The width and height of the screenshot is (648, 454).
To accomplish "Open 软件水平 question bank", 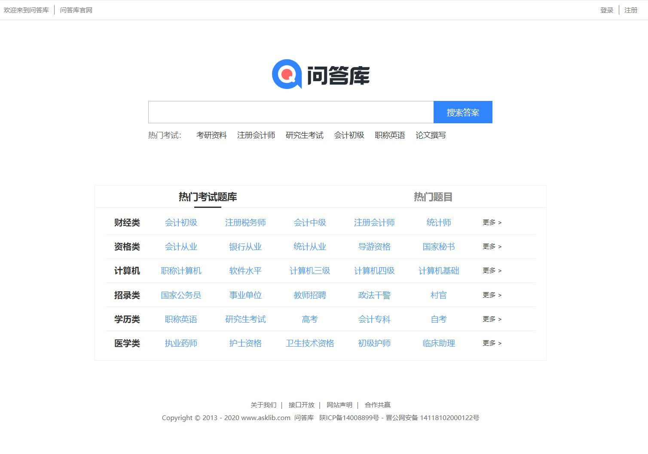I will coord(245,271).
